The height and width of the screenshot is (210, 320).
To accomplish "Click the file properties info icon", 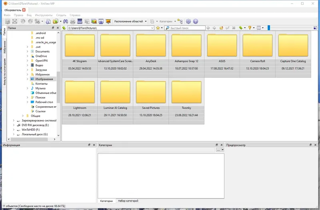I will [48, 21].
